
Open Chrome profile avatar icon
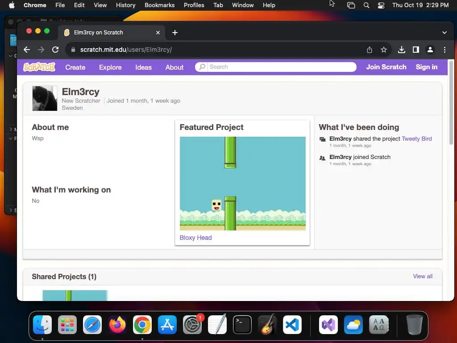(430, 50)
